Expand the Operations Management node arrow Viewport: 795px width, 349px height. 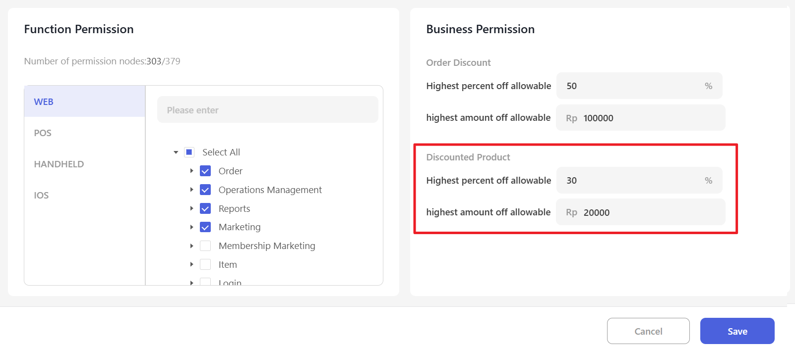pos(191,190)
